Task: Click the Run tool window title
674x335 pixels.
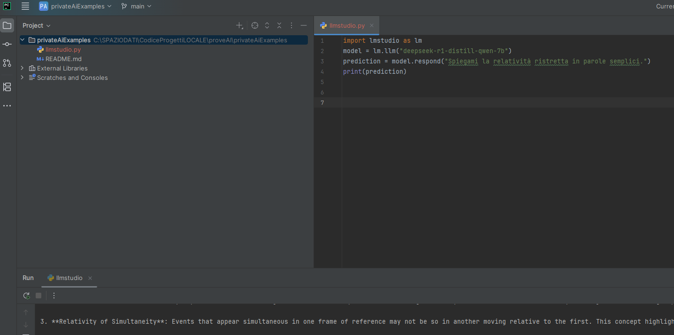Action: tap(28, 278)
